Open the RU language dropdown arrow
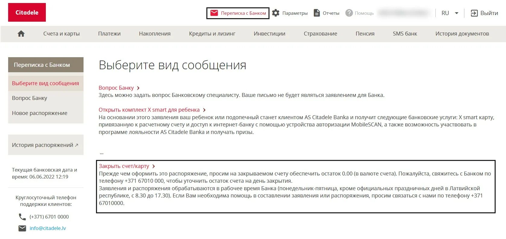This screenshot has height=239, width=506. click(457, 13)
